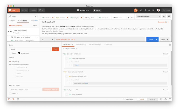179x110 pixels.
Task: Open the New button dropdown arrow
Action: point(18,10)
